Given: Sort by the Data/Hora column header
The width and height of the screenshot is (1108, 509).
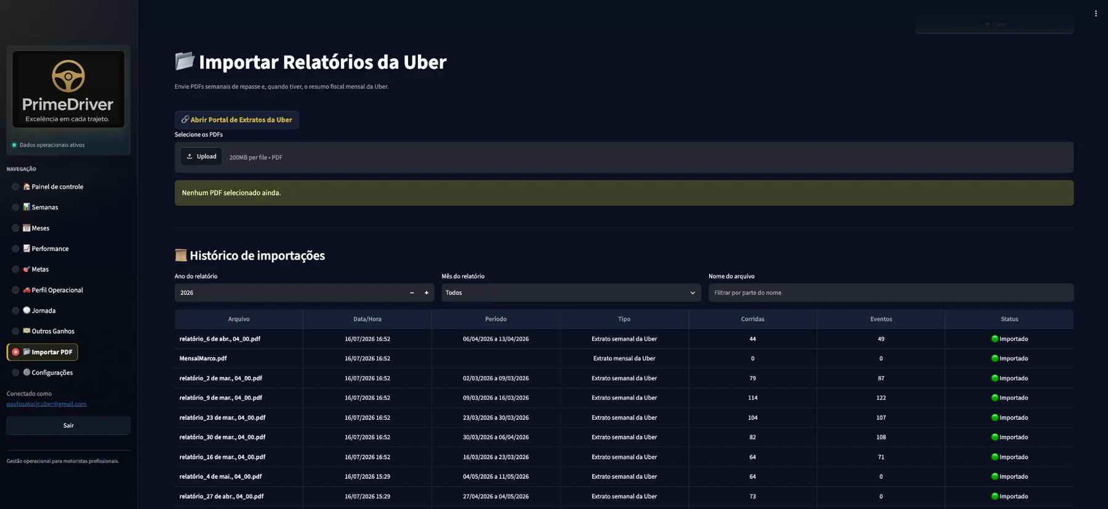Looking at the screenshot, I should pos(367,319).
